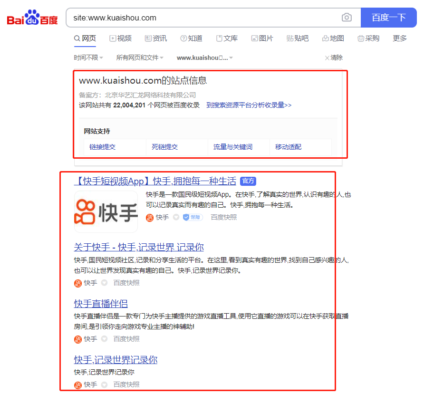Open result 快手短视频App 快手,拥抱每一种生活

pos(155,181)
